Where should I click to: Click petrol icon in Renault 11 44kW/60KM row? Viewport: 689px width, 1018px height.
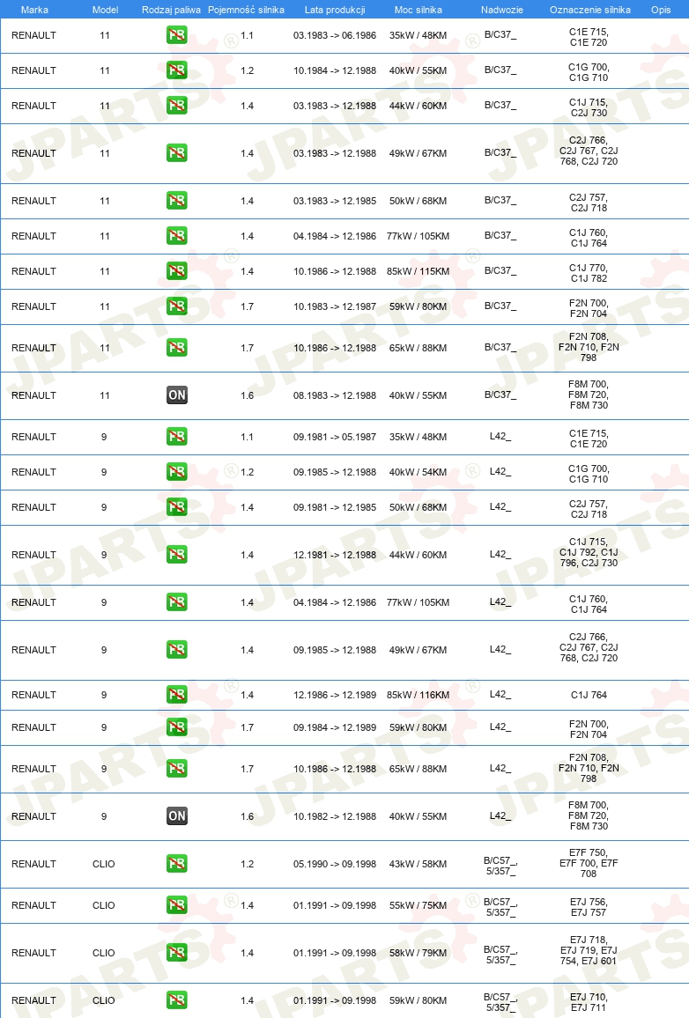pos(176,105)
